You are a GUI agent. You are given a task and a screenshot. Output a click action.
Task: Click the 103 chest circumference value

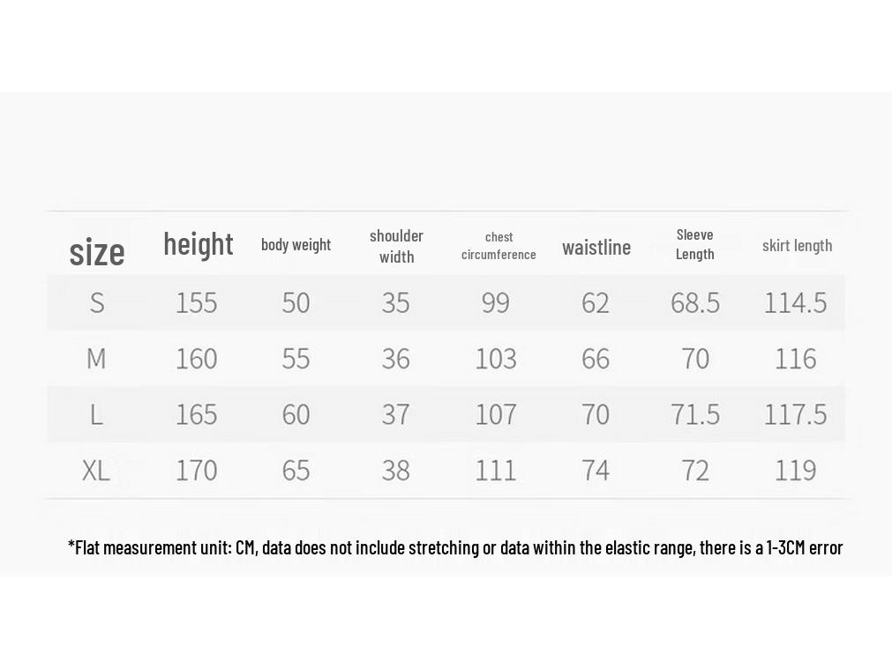(496, 359)
